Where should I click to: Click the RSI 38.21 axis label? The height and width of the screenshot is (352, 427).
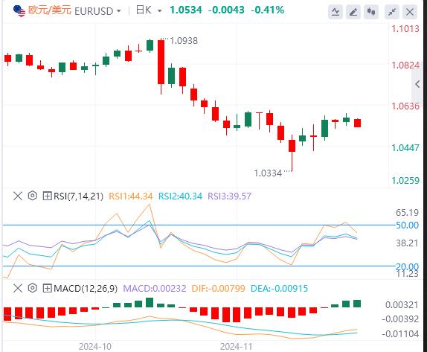point(407,243)
